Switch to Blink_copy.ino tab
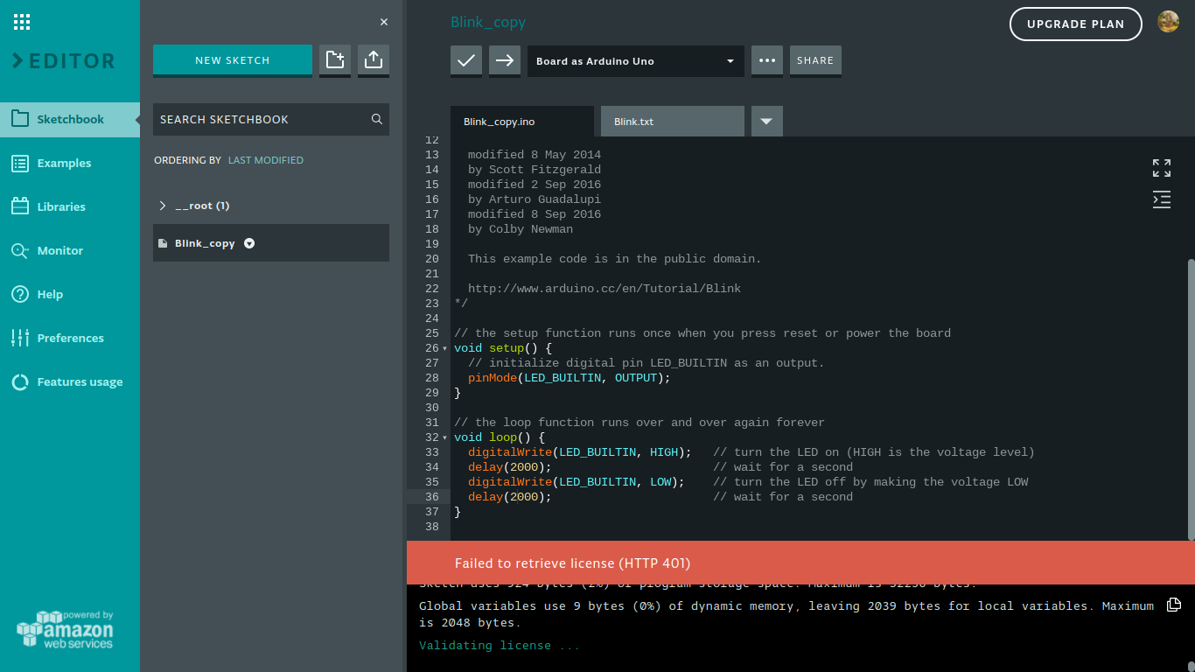 pos(522,122)
